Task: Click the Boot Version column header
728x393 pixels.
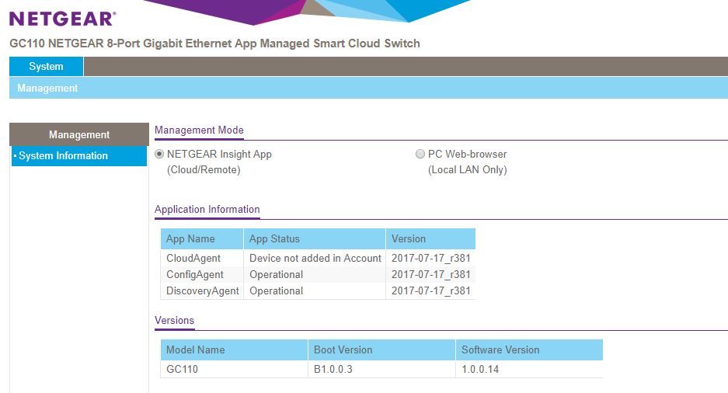Action: pyautogui.click(x=381, y=350)
